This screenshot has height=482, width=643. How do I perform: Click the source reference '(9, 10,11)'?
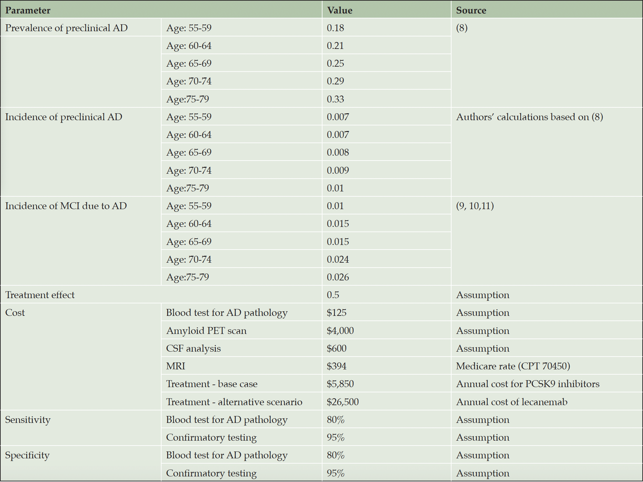(475, 206)
